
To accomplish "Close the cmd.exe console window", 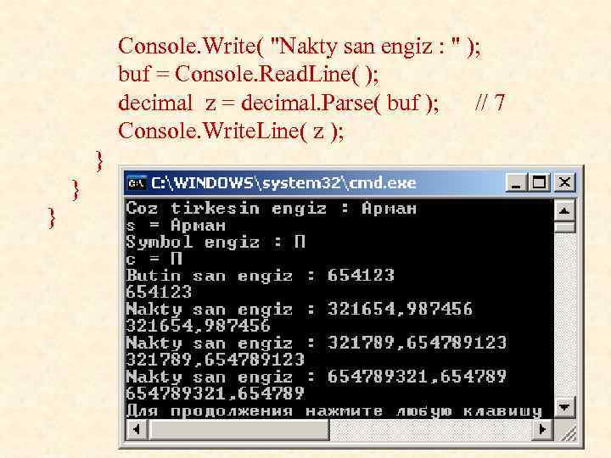I will tap(564, 182).
